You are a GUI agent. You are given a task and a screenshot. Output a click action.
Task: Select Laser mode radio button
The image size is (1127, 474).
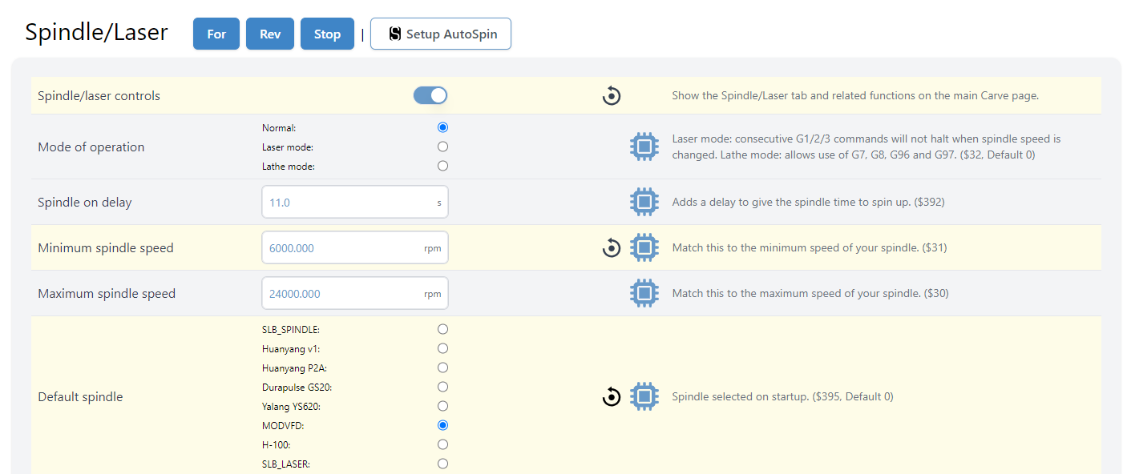coord(443,147)
